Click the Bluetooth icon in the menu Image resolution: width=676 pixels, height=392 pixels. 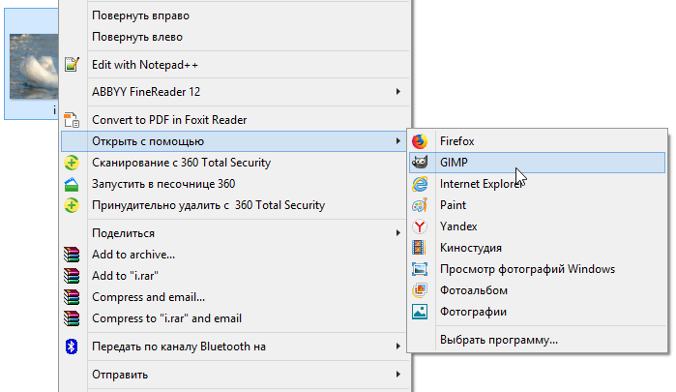[72, 347]
